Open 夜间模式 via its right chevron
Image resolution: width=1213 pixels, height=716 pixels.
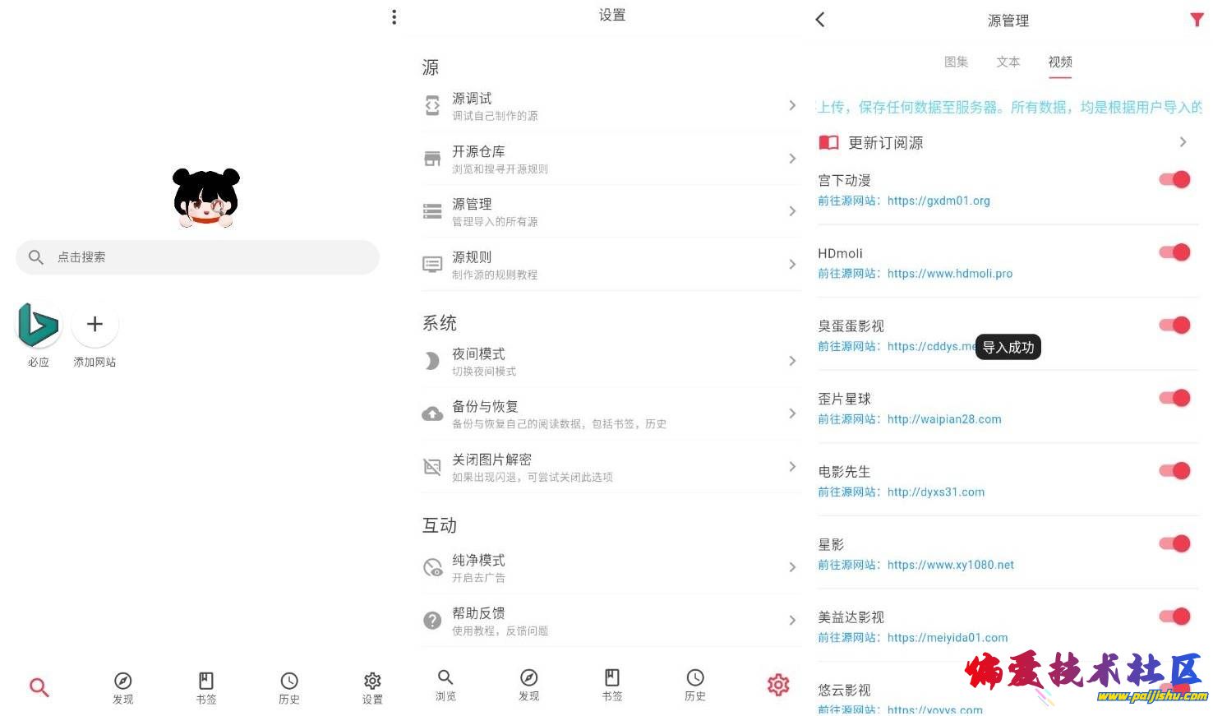pyautogui.click(x=792, y=361)
